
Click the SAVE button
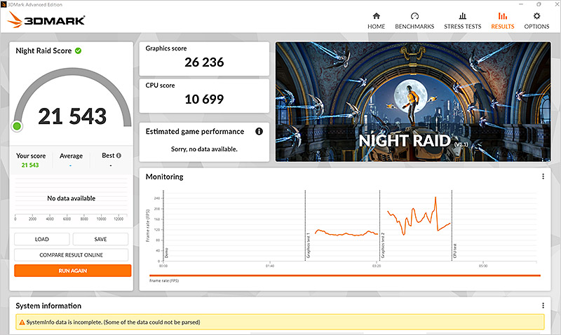pos(100,239)
